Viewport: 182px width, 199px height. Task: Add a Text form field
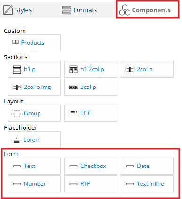pos(34,166)
